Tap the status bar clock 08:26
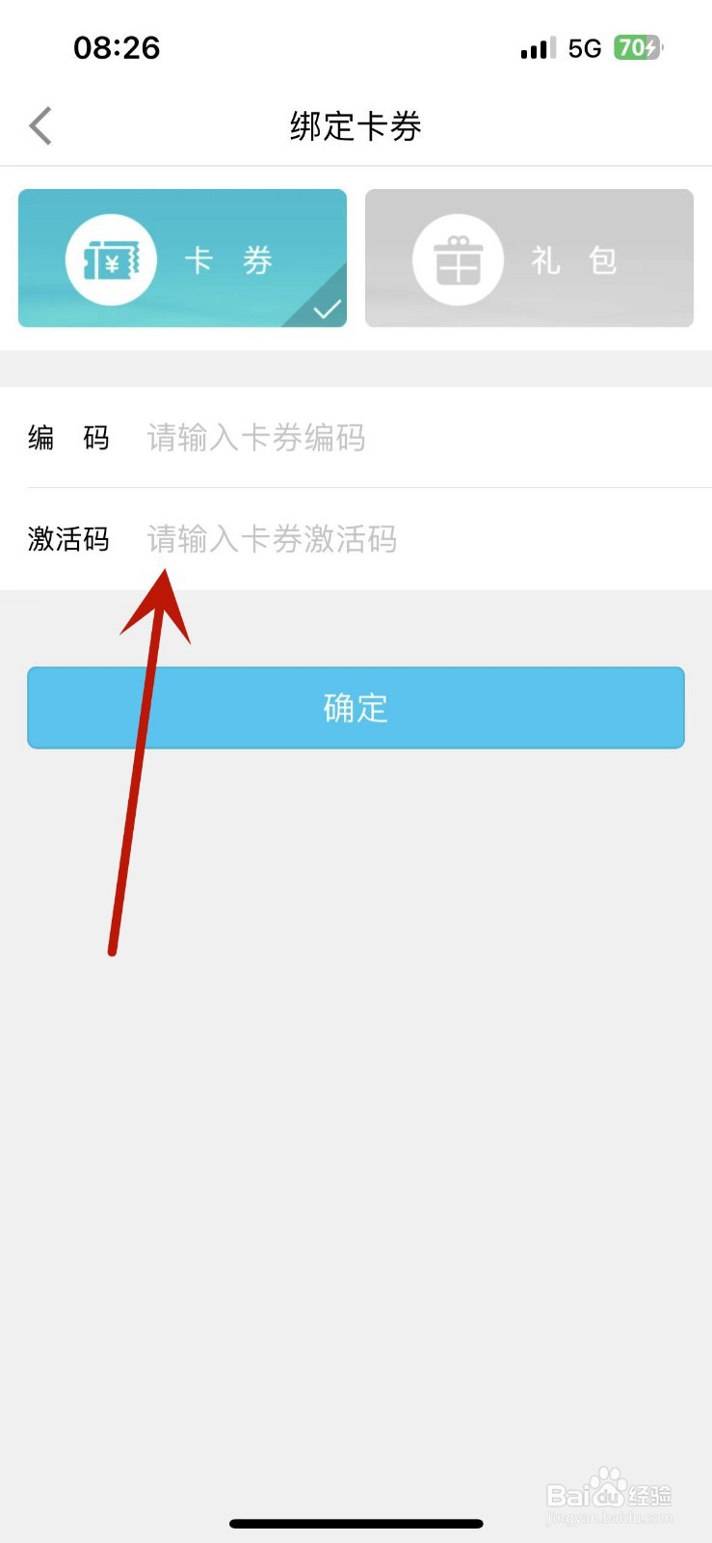 pyautogui.click(x=117, y=47)
